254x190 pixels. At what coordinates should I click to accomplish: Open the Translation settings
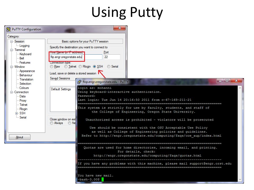click(x=26, y=79)
